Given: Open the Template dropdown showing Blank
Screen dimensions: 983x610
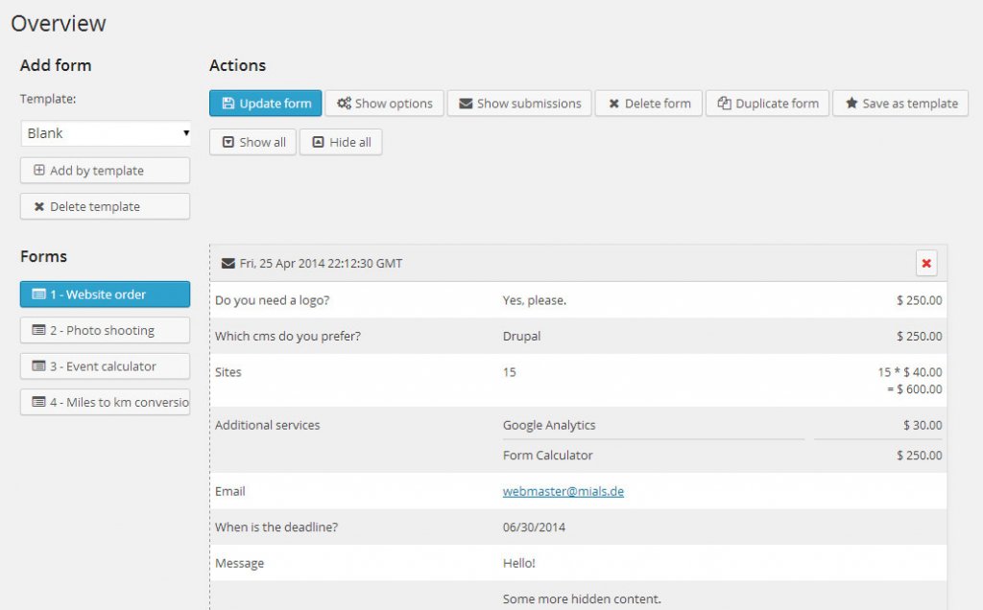Looking at the screenshot, I should coord(106,133).
